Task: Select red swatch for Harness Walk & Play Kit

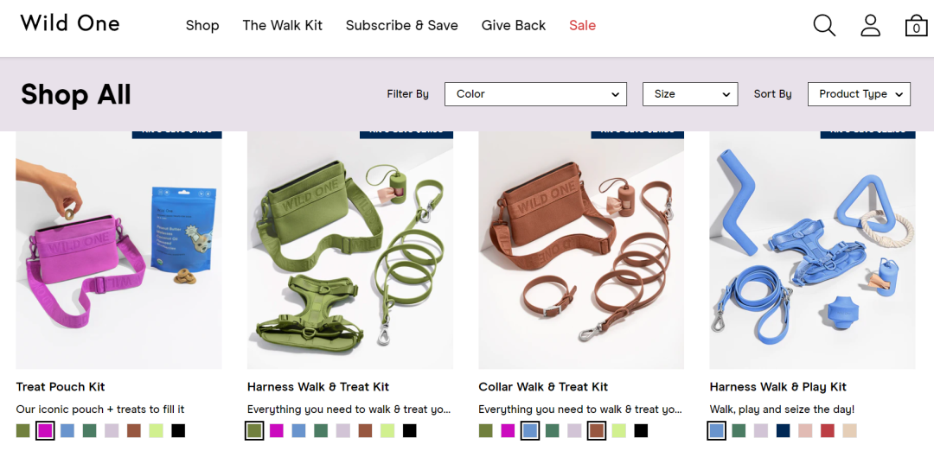Action: (x=828, y=430)
